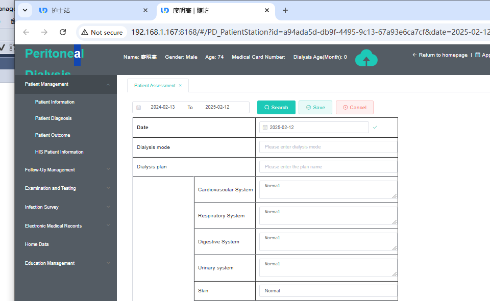Expand the Education Management menu
The width and height of the screenshot is (490, 301).
coord(66,263)
